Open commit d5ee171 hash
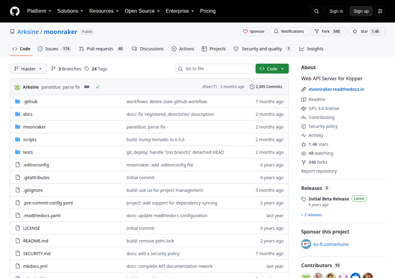Screen dimensions: 395x278 pos(209,86)
